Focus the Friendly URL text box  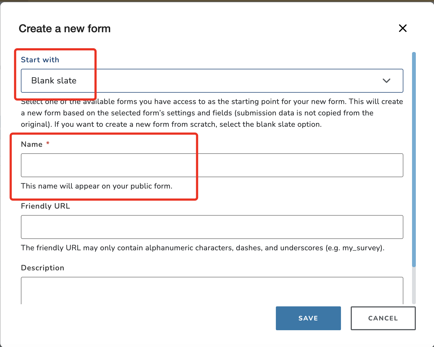coord(212,227)
